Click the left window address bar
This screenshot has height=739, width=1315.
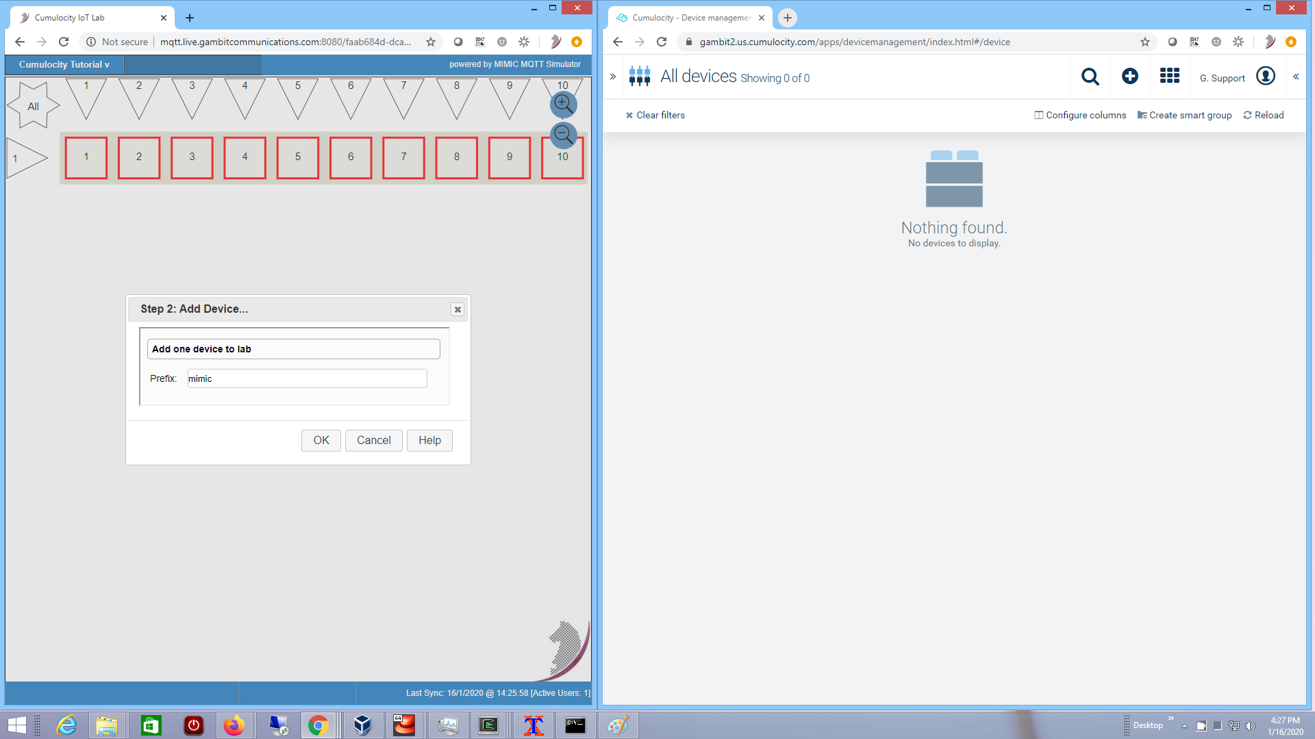(286, 42)
